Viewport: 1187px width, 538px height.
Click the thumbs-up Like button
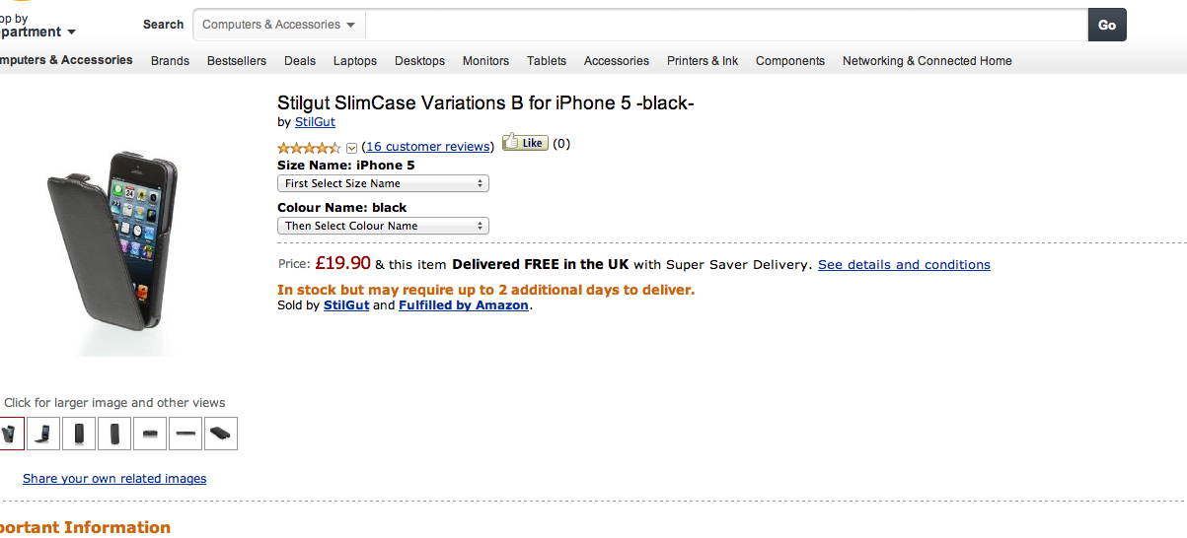tap(524, 143)
